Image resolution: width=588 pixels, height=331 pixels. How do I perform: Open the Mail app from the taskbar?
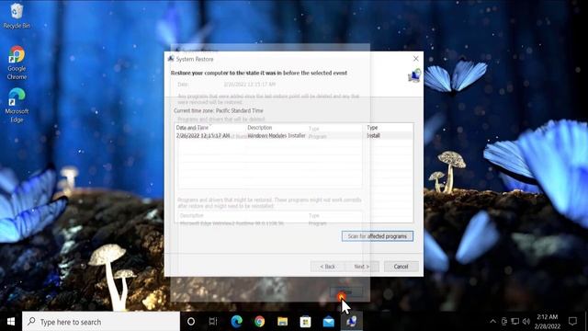click(329, 322)
